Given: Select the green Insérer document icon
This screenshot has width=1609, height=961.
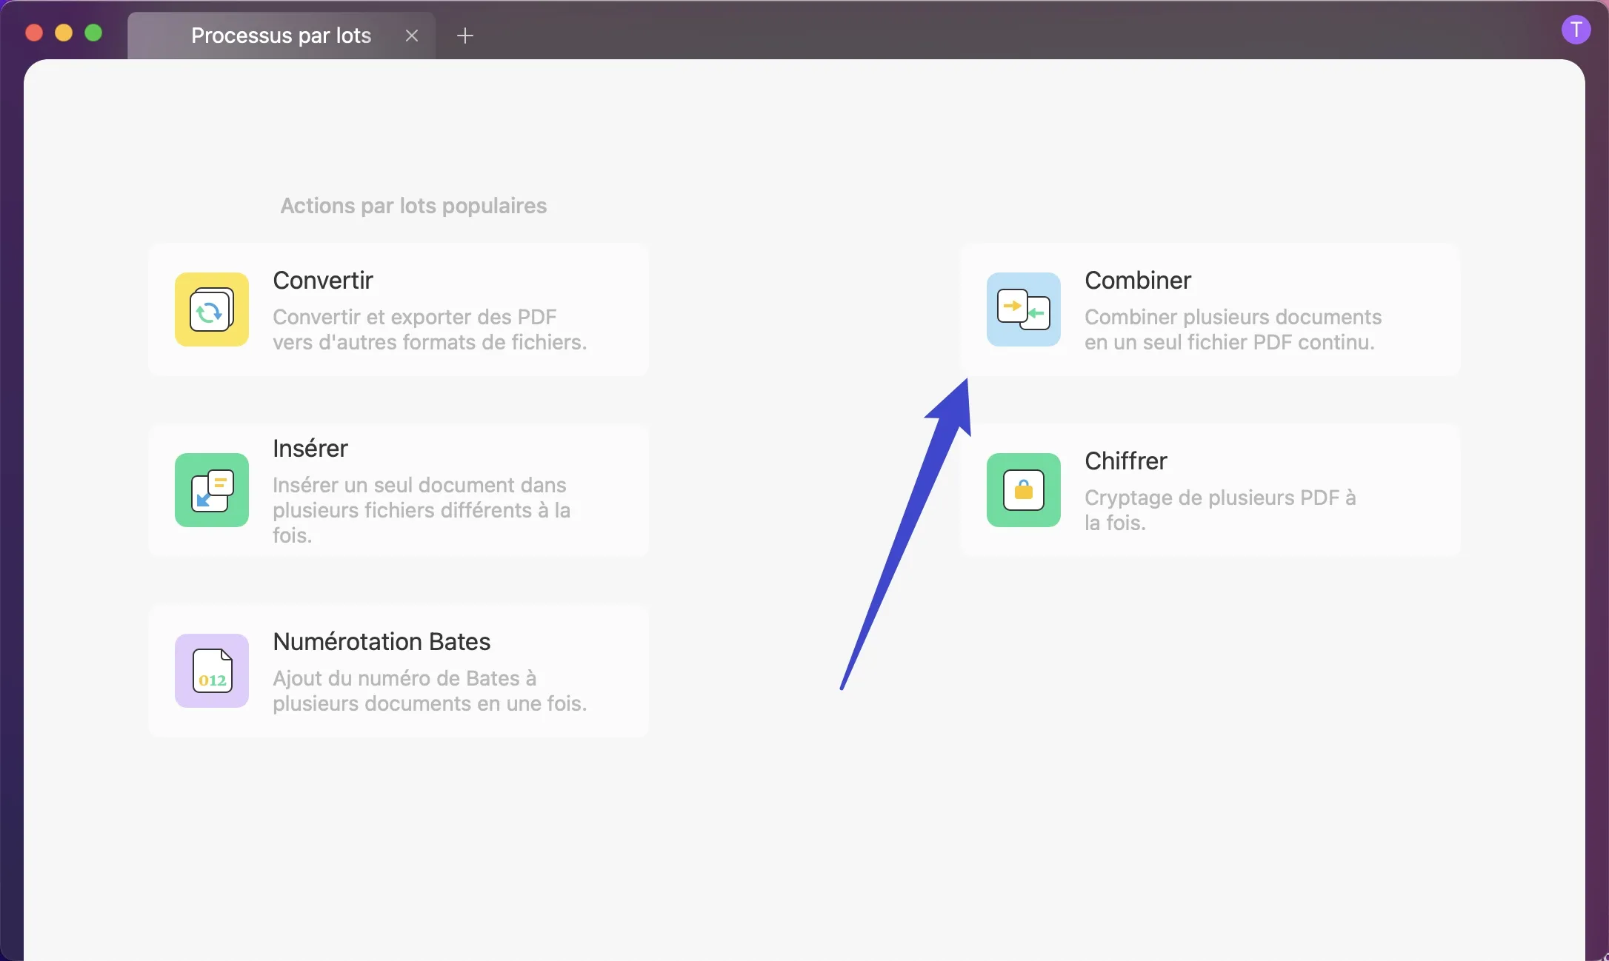Looking at the screenshot, I should point(212,490).
